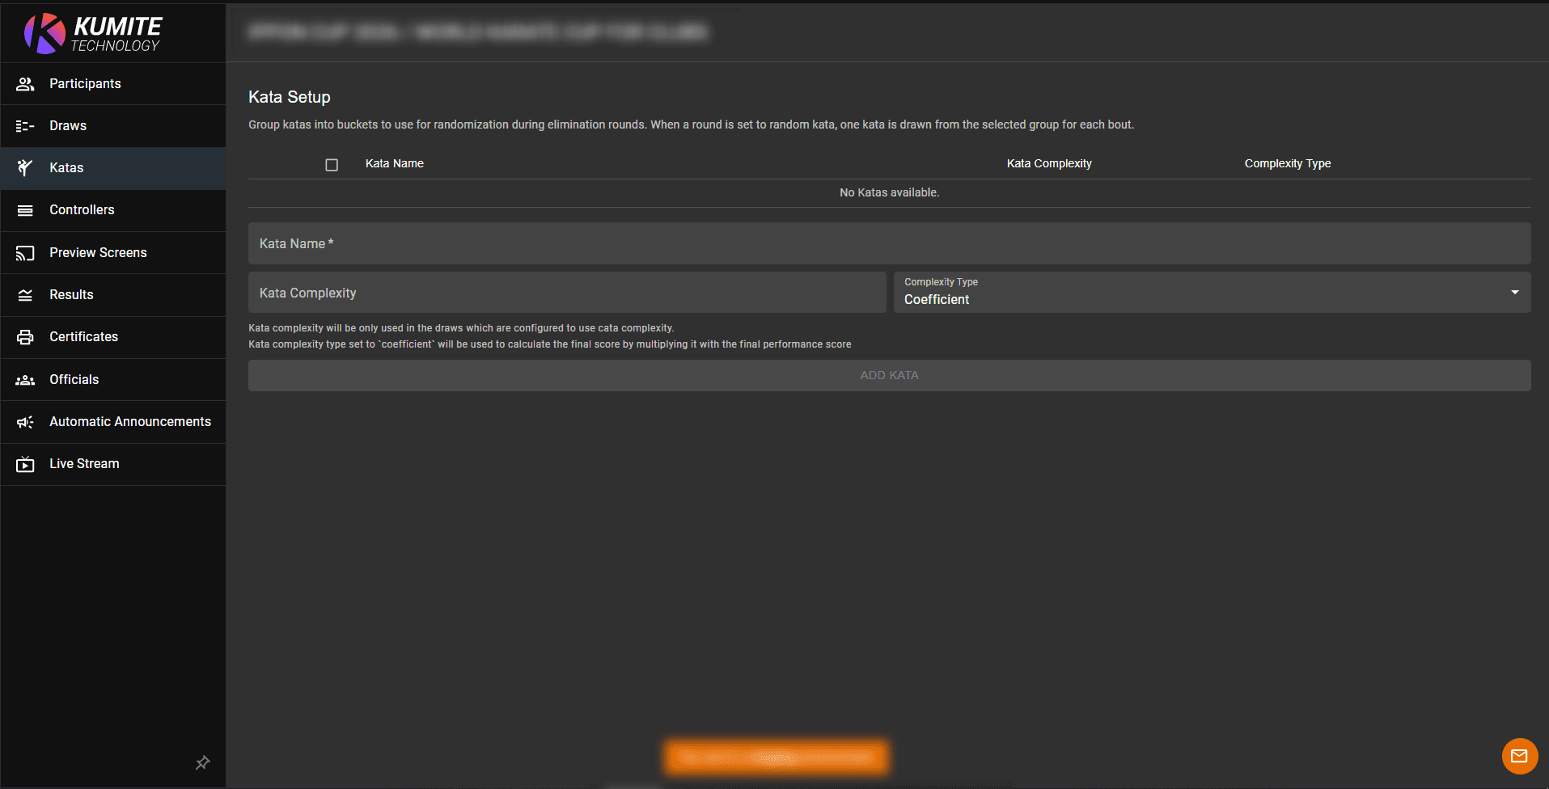The width and height of the screenshot is (1549, 789).
Task: Click the ADD KATA button
Action: click(889, 375)
